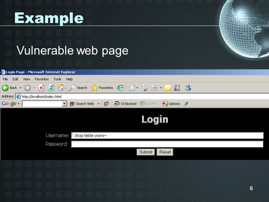Open the Favorites menu
Screen dimensions: 269x202
coord(42,79)
